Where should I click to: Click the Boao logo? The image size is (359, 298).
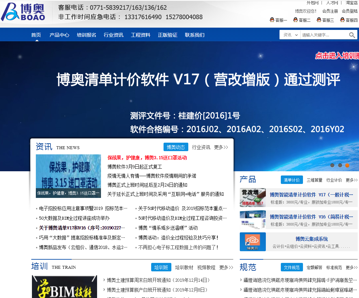[23, 12]
